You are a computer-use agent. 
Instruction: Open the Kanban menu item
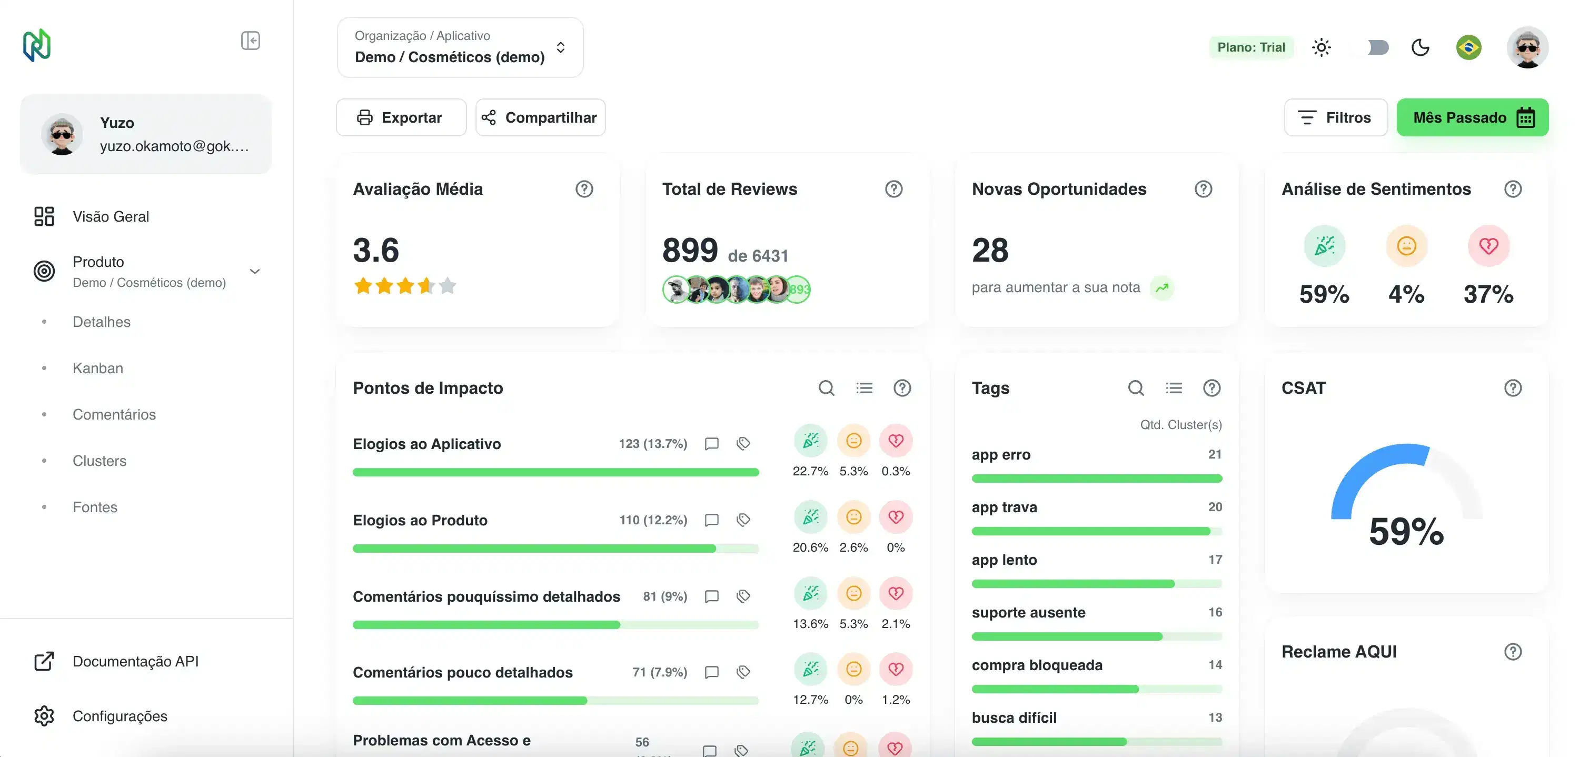[98, 368]
